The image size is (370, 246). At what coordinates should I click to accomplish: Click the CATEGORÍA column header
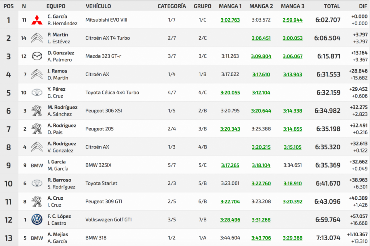coord(172,6)
